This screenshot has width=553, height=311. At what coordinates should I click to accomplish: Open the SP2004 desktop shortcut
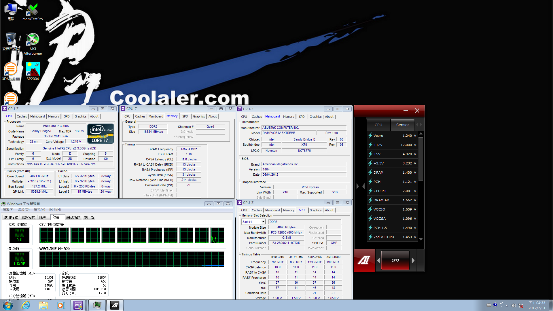pos(33,71)
